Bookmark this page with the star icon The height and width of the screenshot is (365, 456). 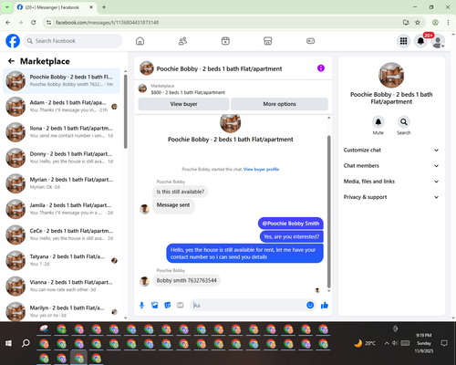coord(418,23)
